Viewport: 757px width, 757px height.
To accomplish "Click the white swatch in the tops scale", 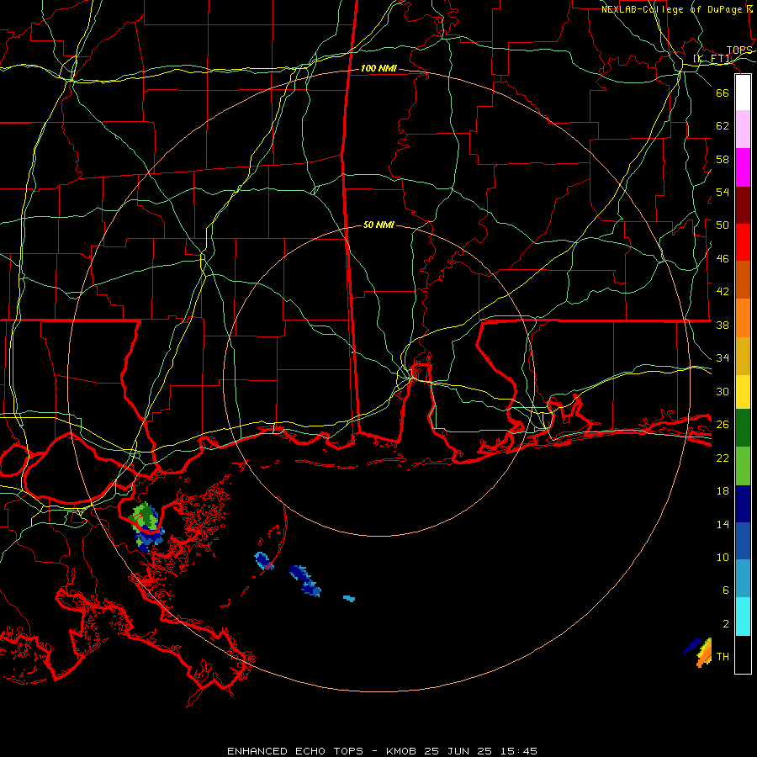I will (743, 93).
